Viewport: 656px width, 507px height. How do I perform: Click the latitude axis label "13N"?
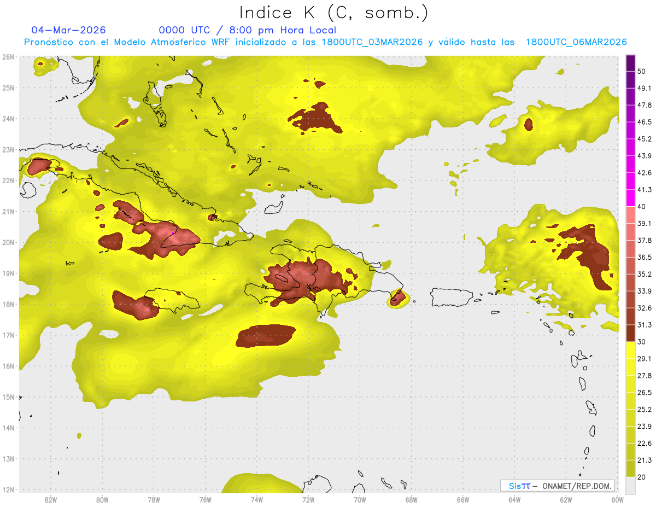[x=8, y=459]
